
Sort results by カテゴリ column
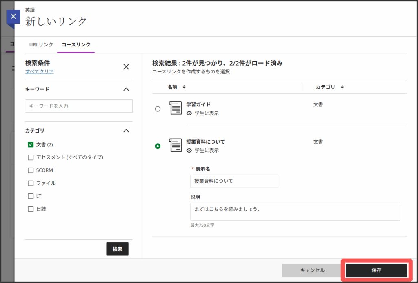coord(329,87)
